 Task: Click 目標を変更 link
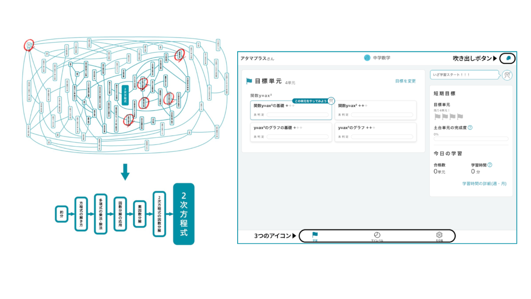405,81
